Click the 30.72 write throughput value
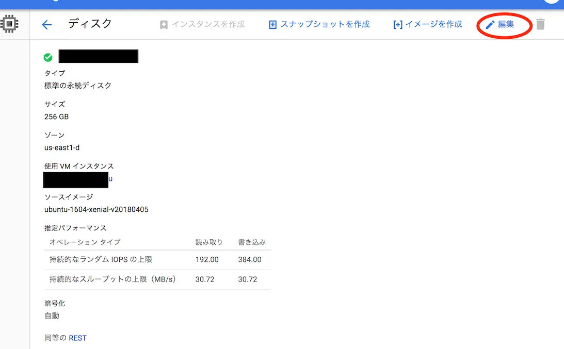 248,279
